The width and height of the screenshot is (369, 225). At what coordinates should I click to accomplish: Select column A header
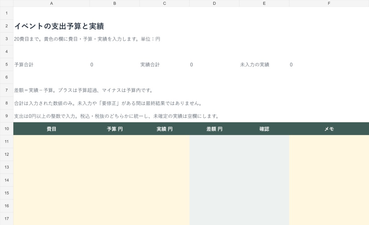51,3
